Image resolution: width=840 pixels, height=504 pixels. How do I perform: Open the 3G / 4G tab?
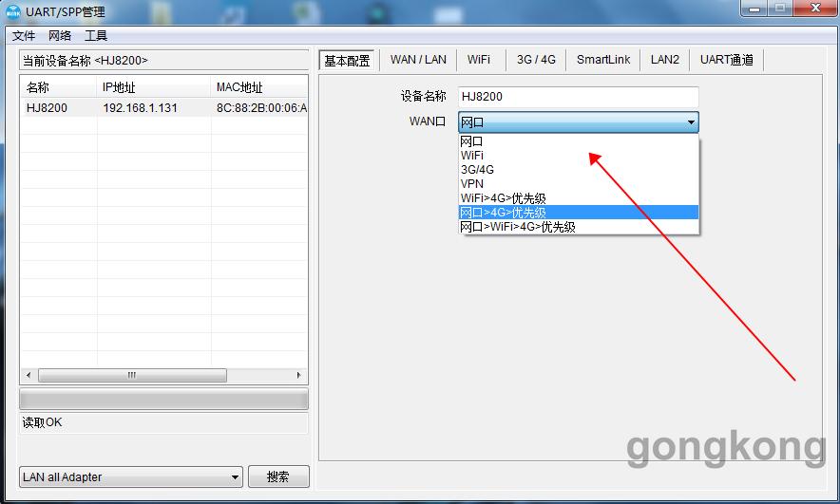coord(536,60)
